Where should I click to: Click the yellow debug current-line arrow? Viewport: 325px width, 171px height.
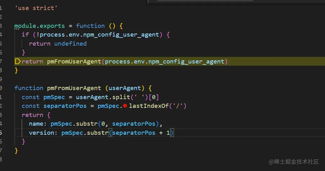18,61
